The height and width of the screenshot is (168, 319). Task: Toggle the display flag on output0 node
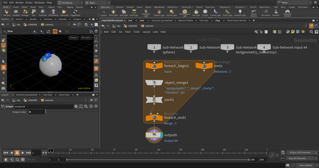point(161,135)
